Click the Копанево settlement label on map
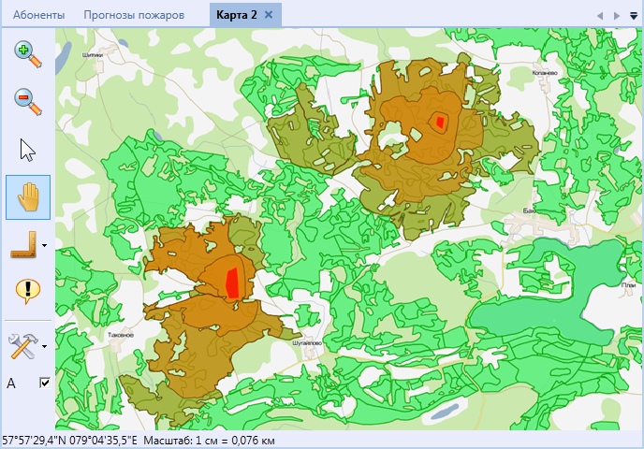Viewport: 644px width, 449px height. [545, 73]
